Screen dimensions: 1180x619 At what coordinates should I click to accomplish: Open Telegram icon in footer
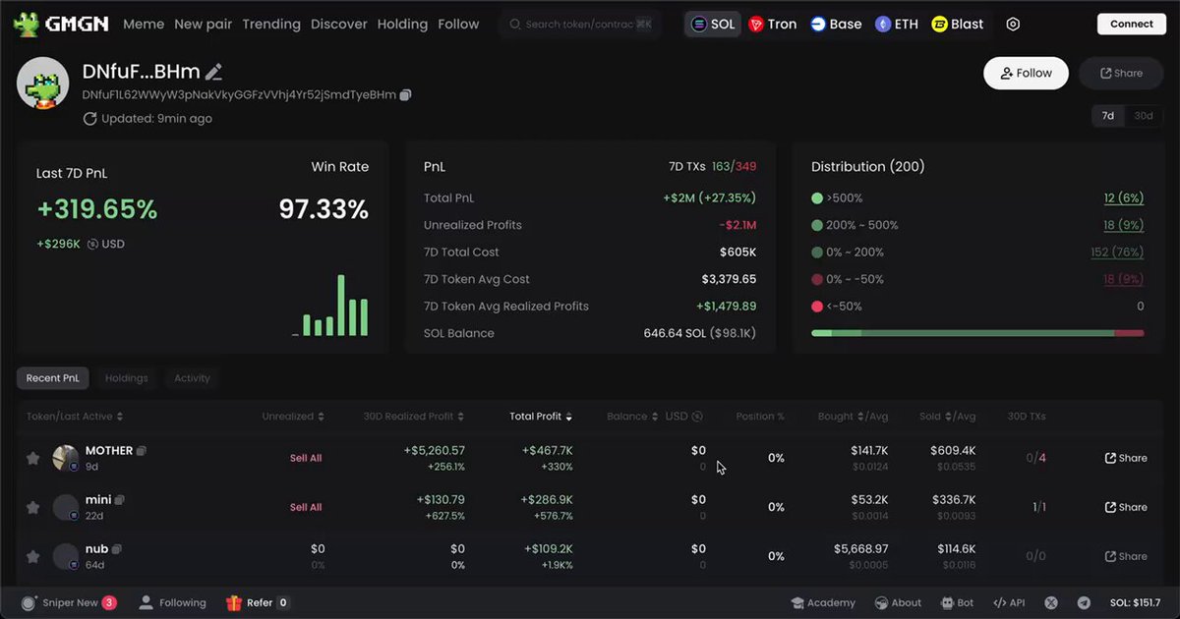(x=1084, y=602)
